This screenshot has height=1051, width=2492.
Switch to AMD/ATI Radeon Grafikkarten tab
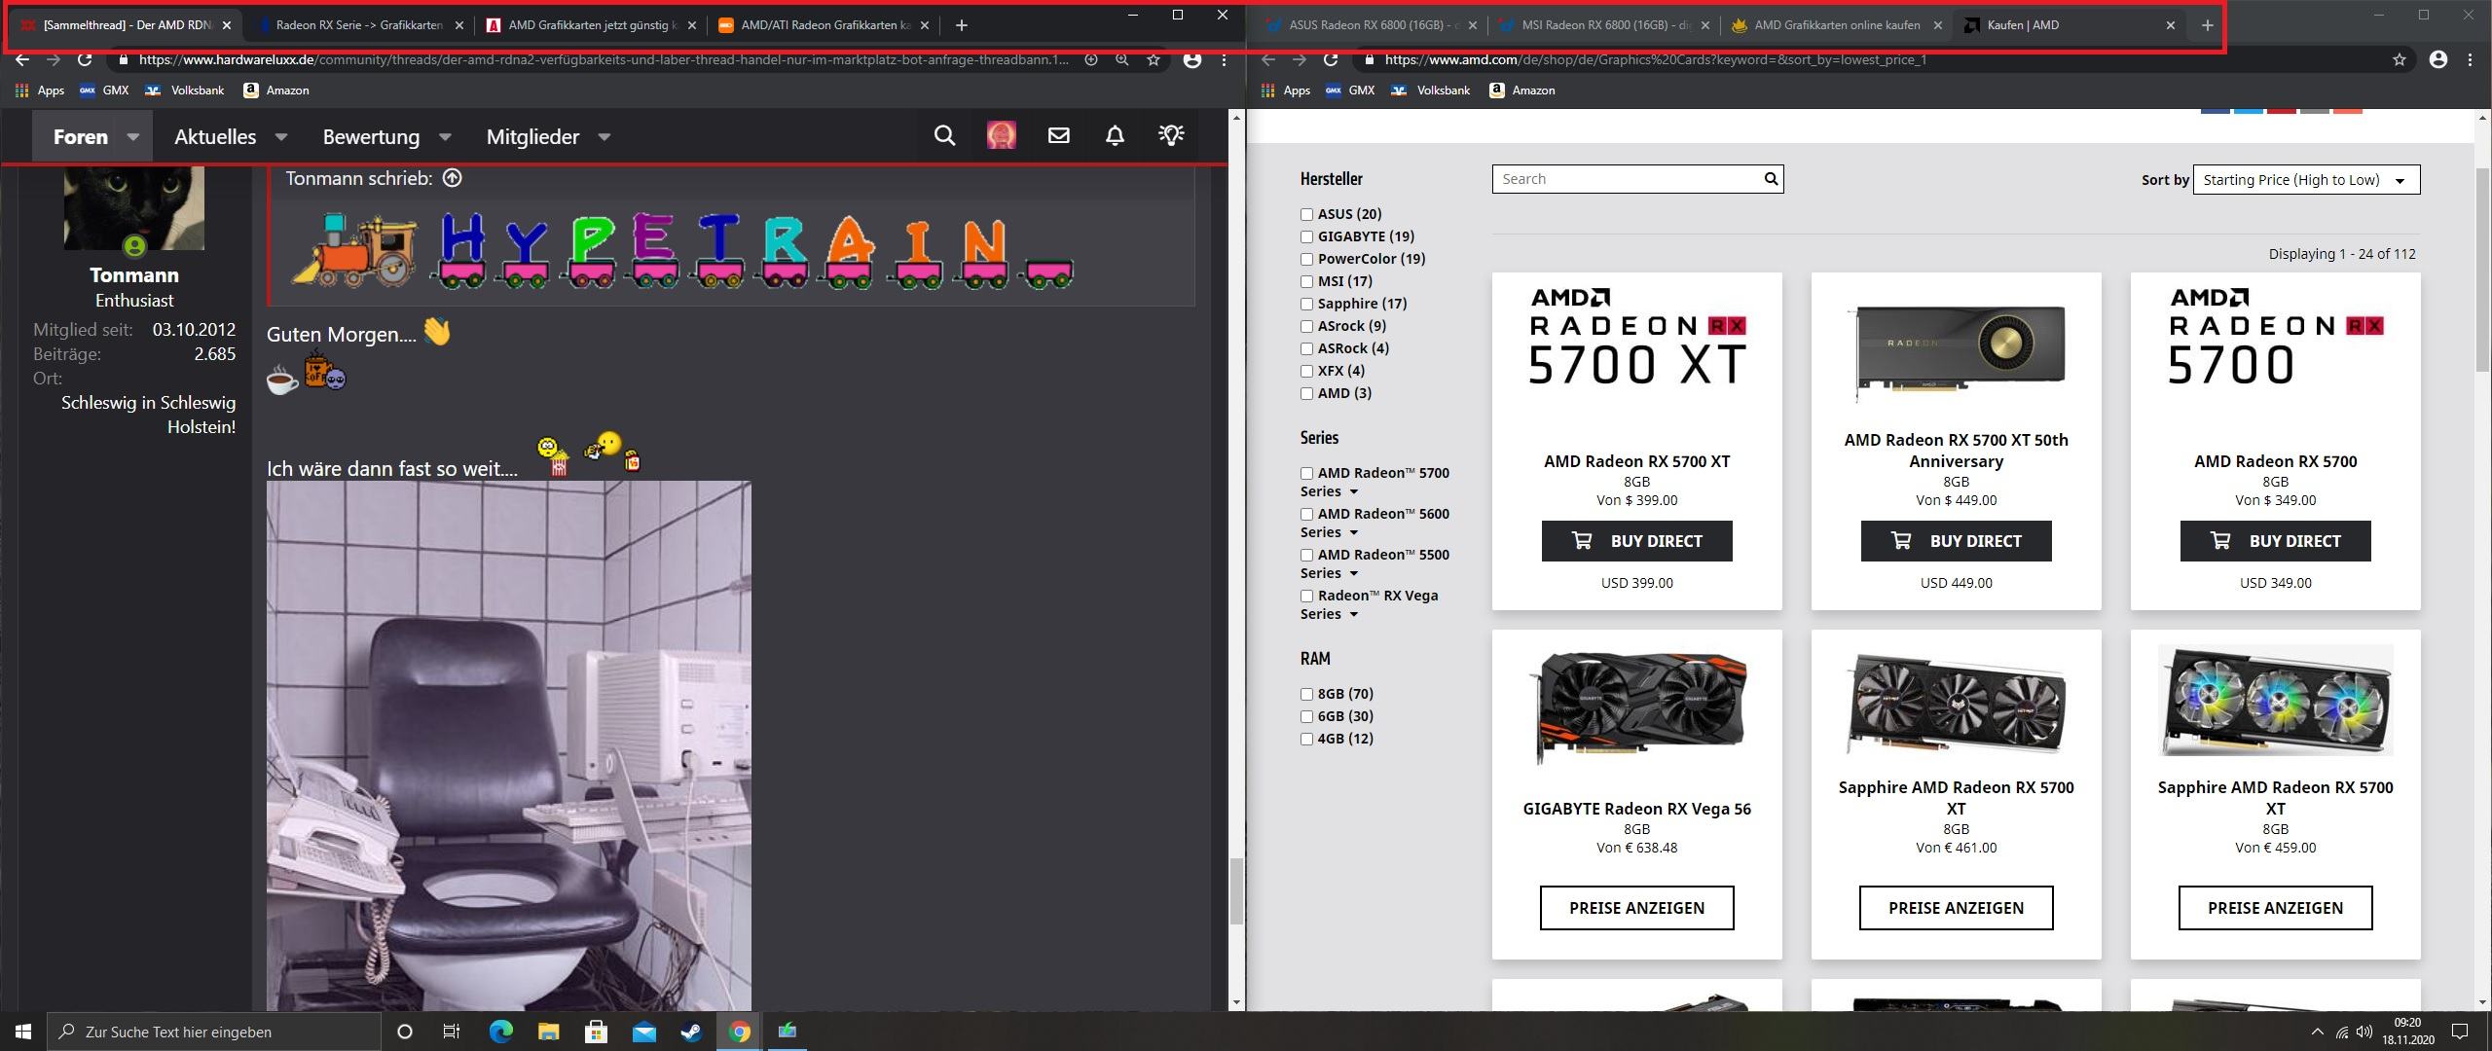pyautogui.click(x=824, y=25)
